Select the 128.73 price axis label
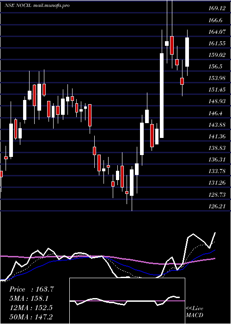 pyautogui.click(x=217, y=194)
